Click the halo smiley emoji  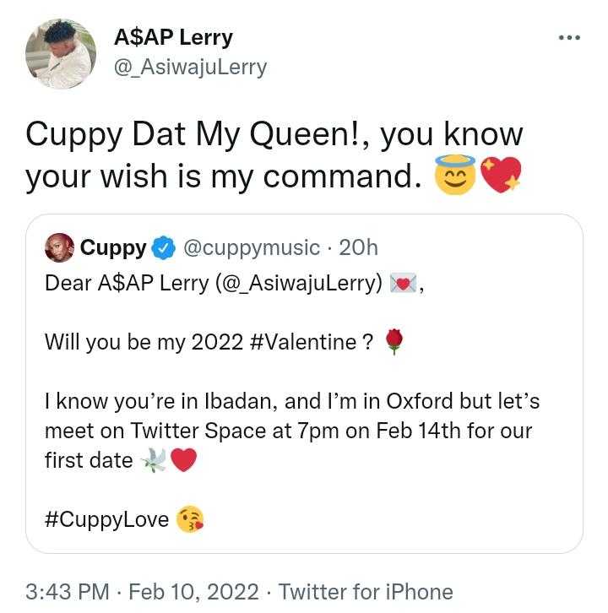click(456, 176)
